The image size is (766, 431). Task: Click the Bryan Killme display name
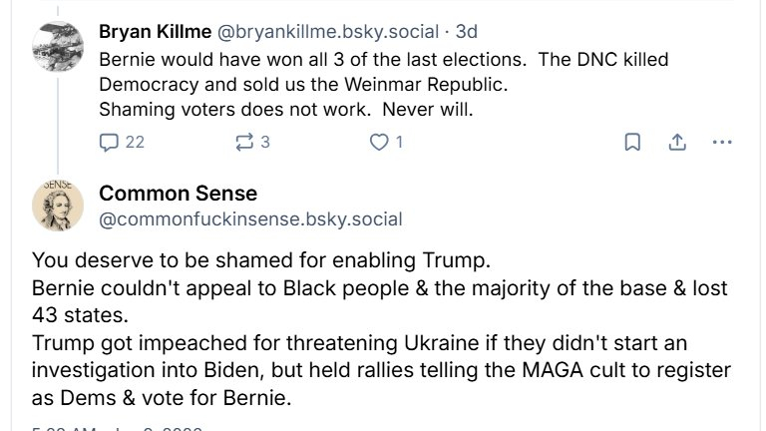coord(151,30)
